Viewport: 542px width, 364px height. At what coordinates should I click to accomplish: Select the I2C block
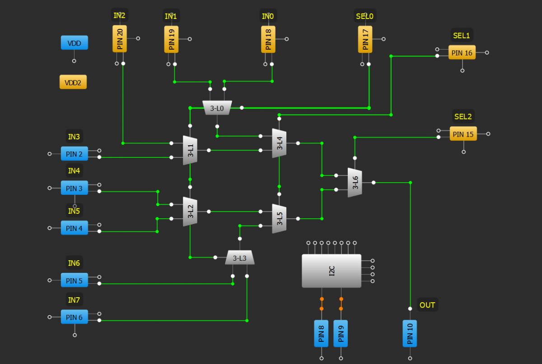click(331, 271)
